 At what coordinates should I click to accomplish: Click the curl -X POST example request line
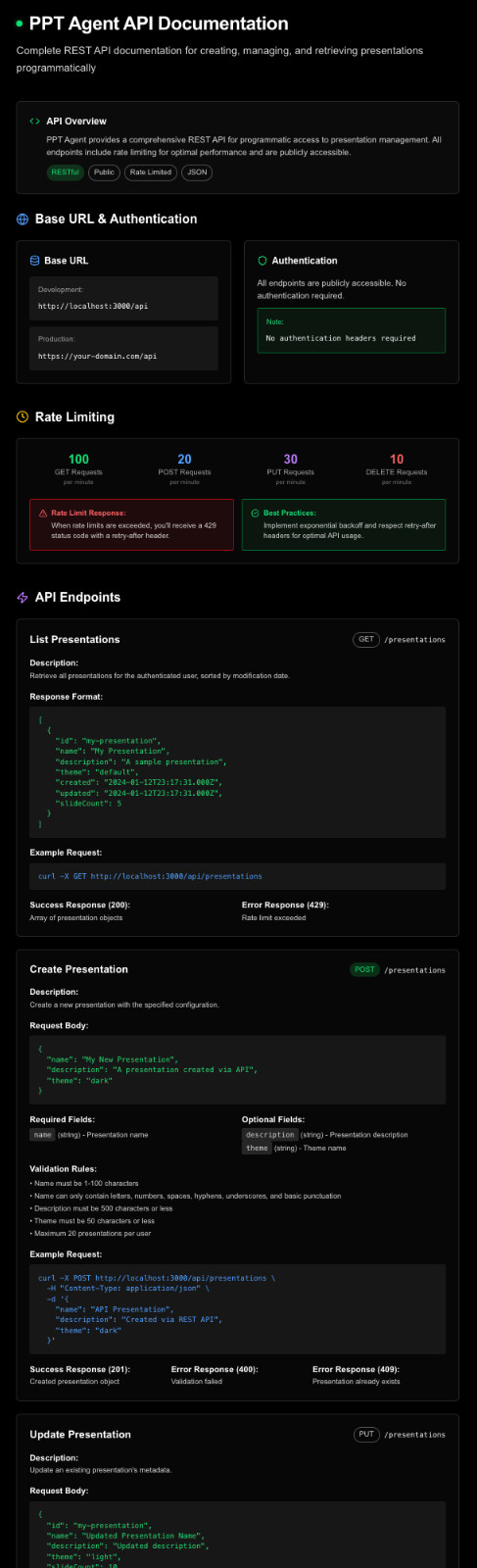[x=157, y=1279]
